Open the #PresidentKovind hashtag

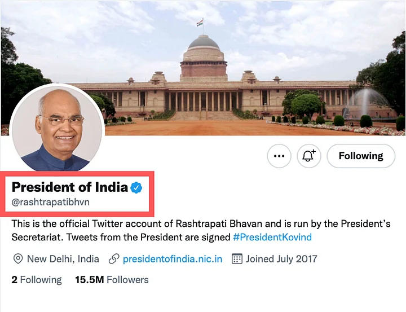point(272,238)
